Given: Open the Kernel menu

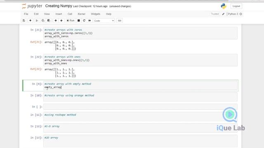Looking at the screenshot, I should 82,14.
